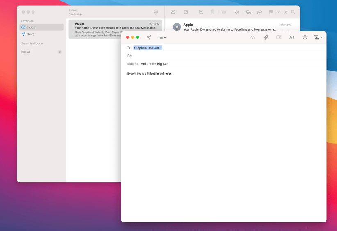
Task: Show the format bar with Aa button
Action: pyautogui.click(x=292, y=37)
